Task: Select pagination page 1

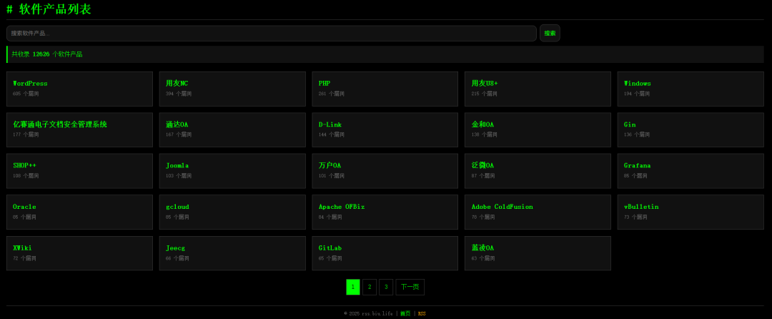Action: (353, 287)
